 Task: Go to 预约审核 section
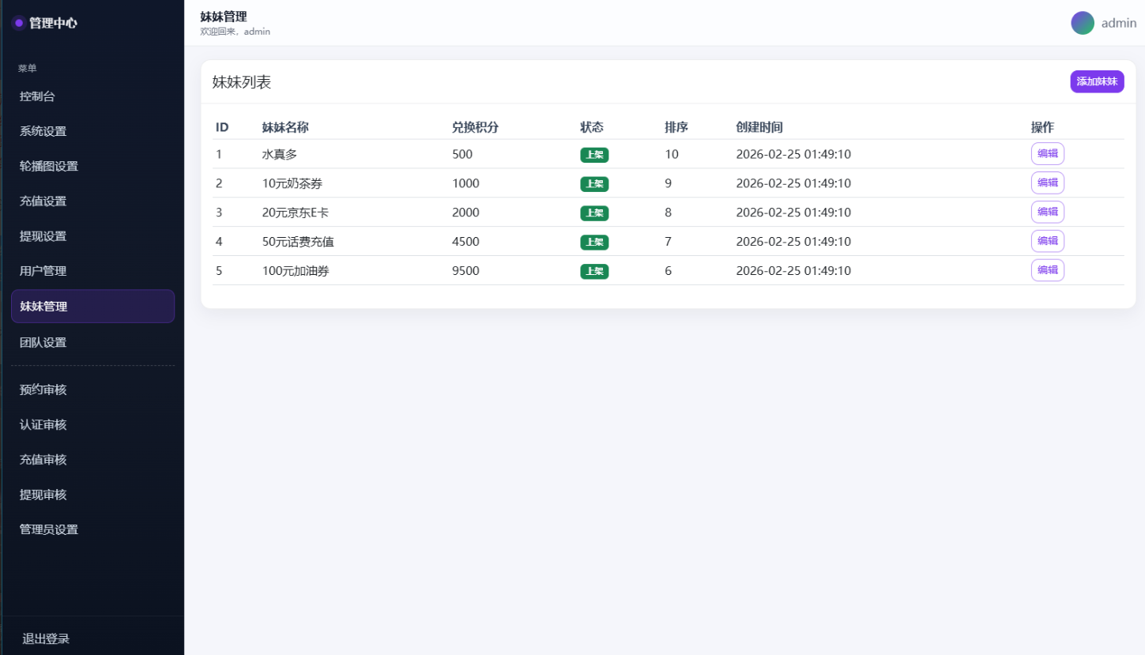point(92,390)
